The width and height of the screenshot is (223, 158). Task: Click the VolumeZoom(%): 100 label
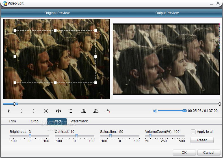[162, 132]
